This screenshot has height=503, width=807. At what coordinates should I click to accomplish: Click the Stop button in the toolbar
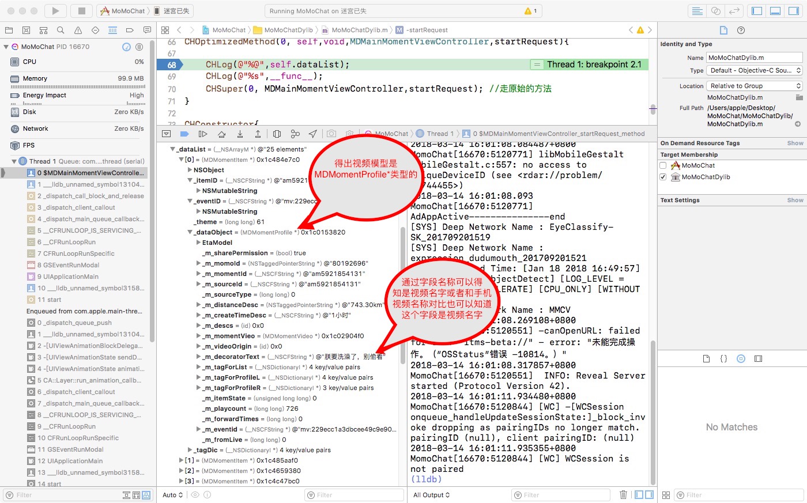click(x=81, y=10)
